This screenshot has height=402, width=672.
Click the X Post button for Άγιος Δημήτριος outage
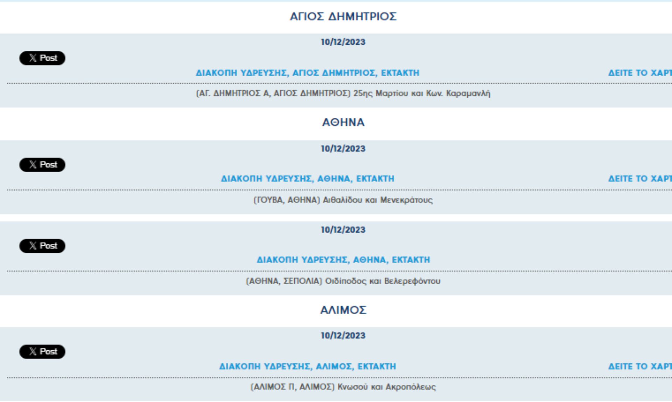[x=42, y=58]
